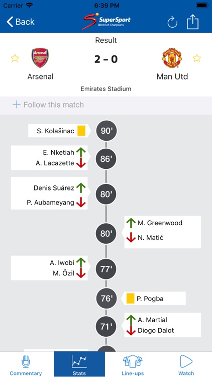
Task: Tap the 76' timeline marker
Action: click(x=106, y=299)
